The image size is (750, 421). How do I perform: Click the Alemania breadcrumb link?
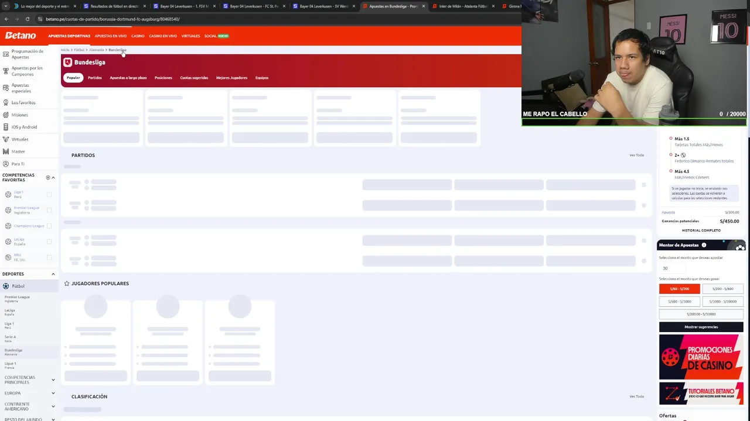pyautogui.click(x=97, y=50)
